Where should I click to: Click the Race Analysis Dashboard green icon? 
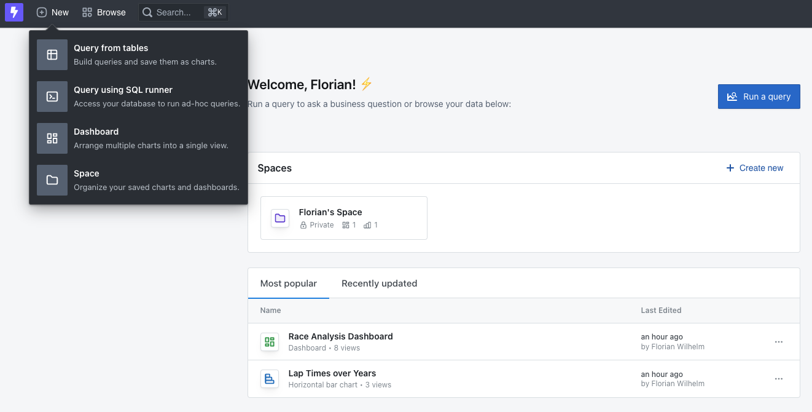[x=269, y=341]
